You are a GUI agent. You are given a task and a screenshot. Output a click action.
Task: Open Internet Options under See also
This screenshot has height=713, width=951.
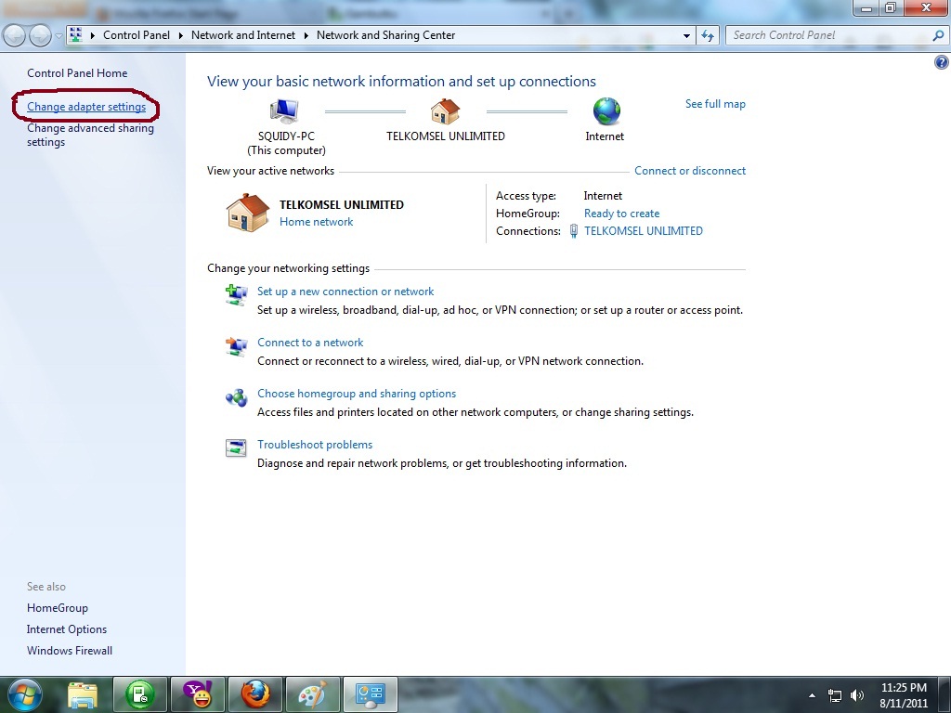point(67,629)
